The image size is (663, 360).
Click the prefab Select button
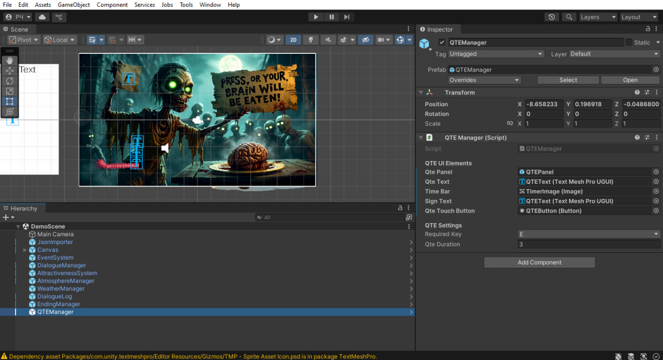coord(568,80)
